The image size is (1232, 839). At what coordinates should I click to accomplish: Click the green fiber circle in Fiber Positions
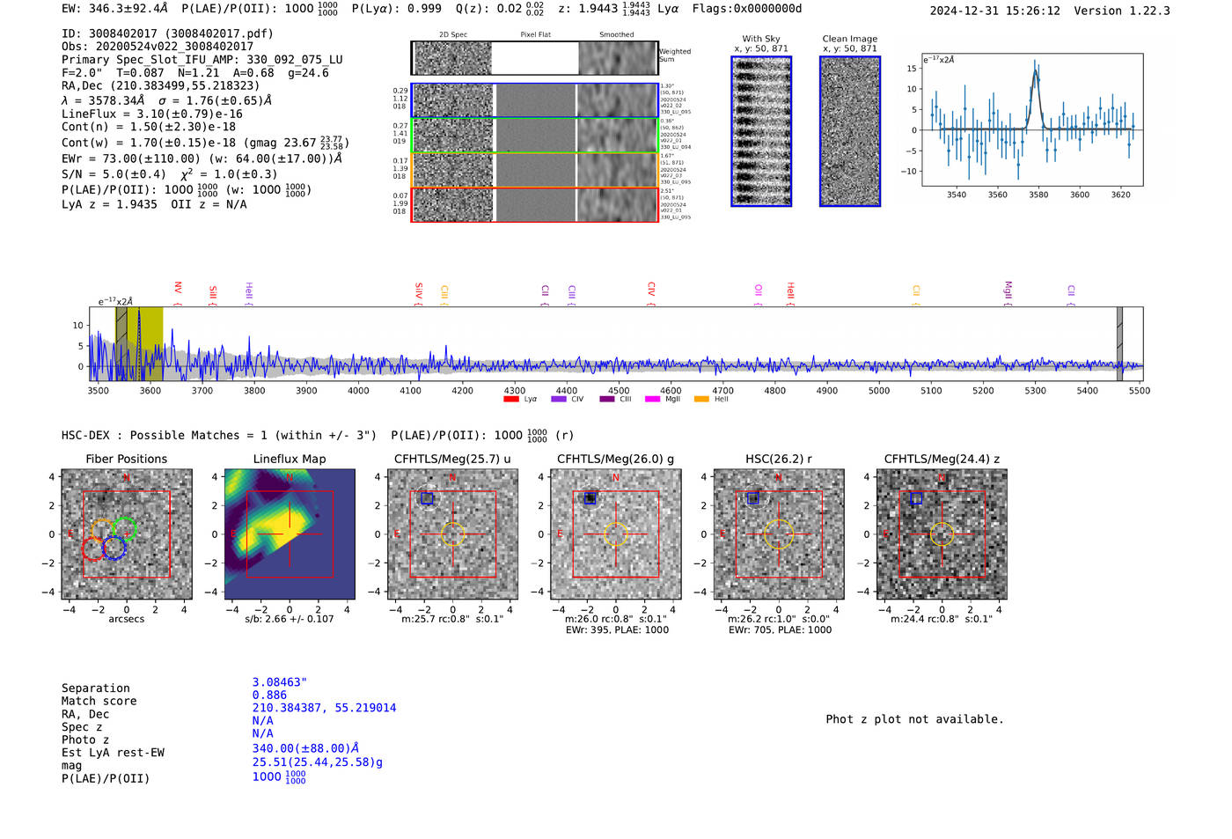point(124,529)
